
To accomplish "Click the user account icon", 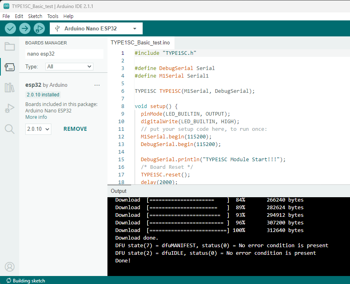I will pyautogui.click(x=10, y=267).
